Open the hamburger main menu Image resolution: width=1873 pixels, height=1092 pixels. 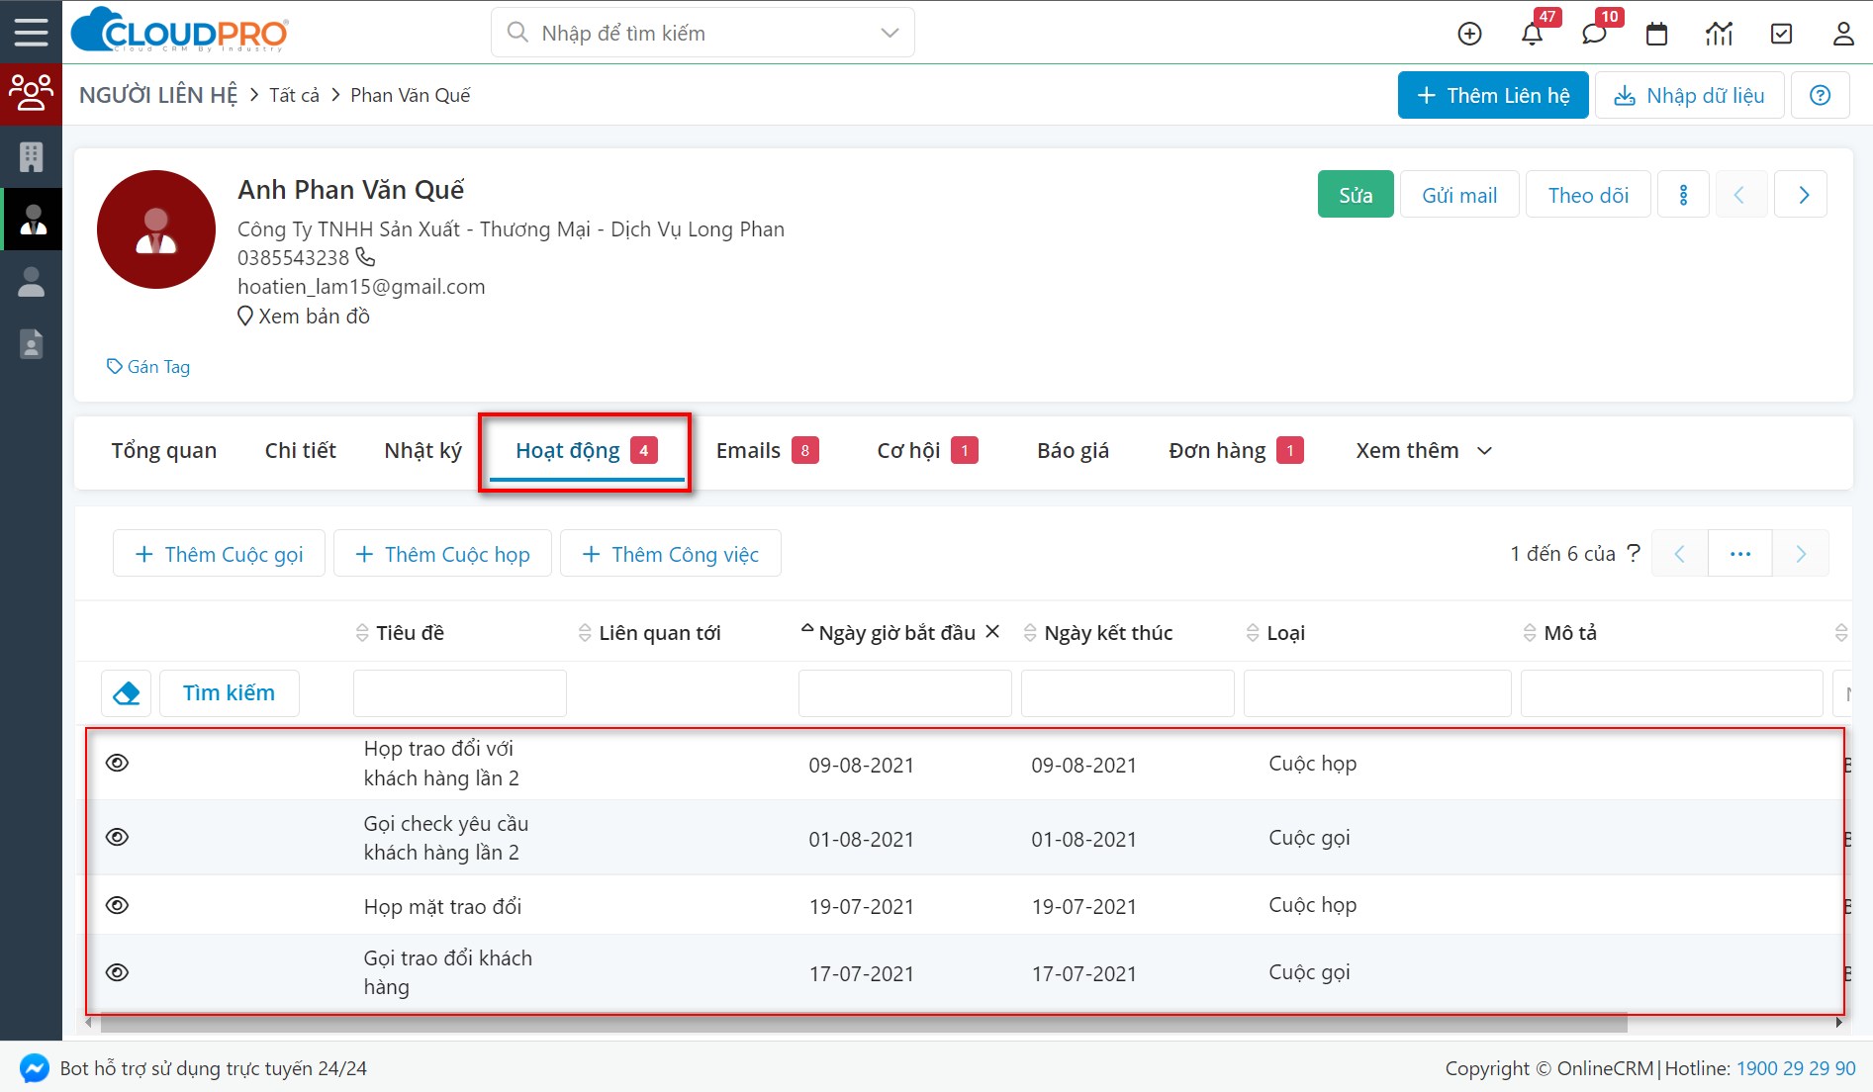tap(31, 33)
